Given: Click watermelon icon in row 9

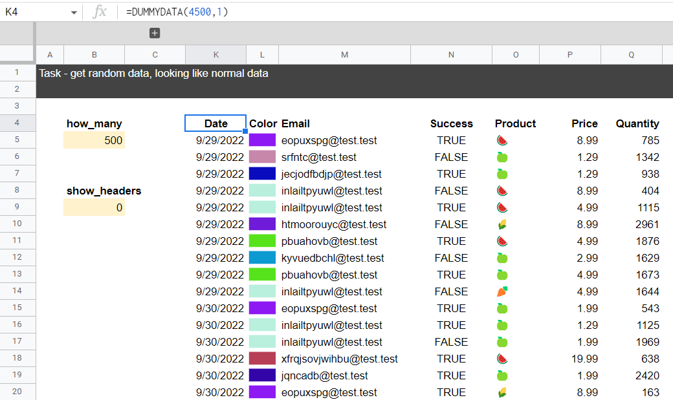Looking at the screenshot, I should [x=502, y=207].
